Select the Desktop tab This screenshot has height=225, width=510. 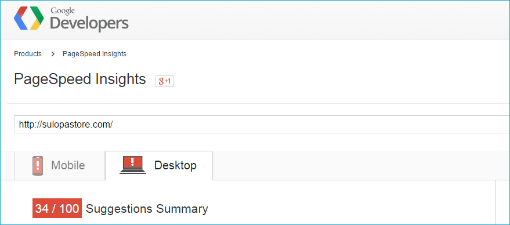point(159,165)
